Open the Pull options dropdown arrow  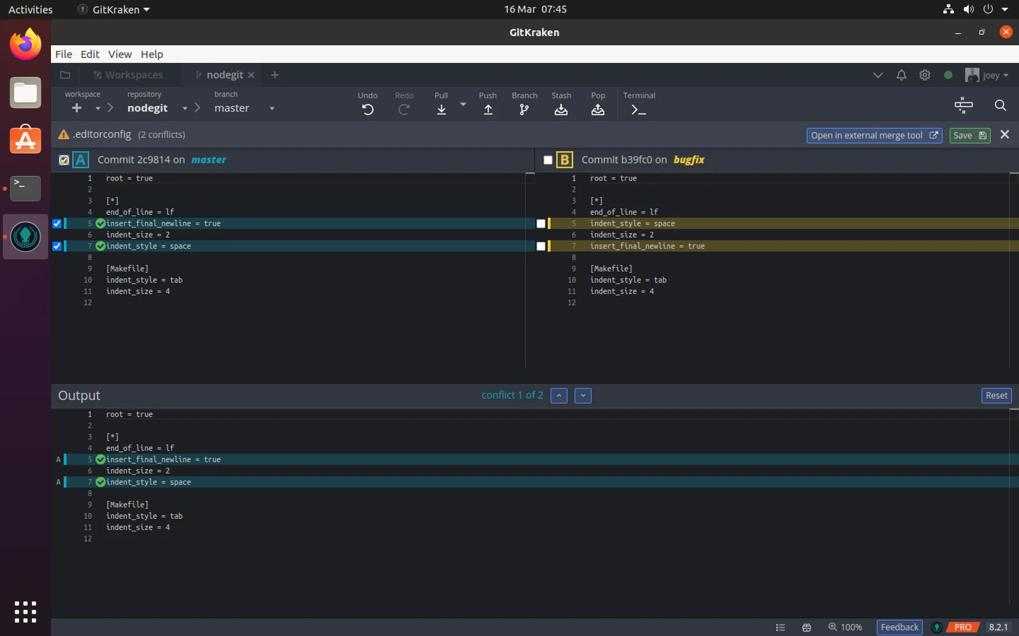[x=463, y=104]
